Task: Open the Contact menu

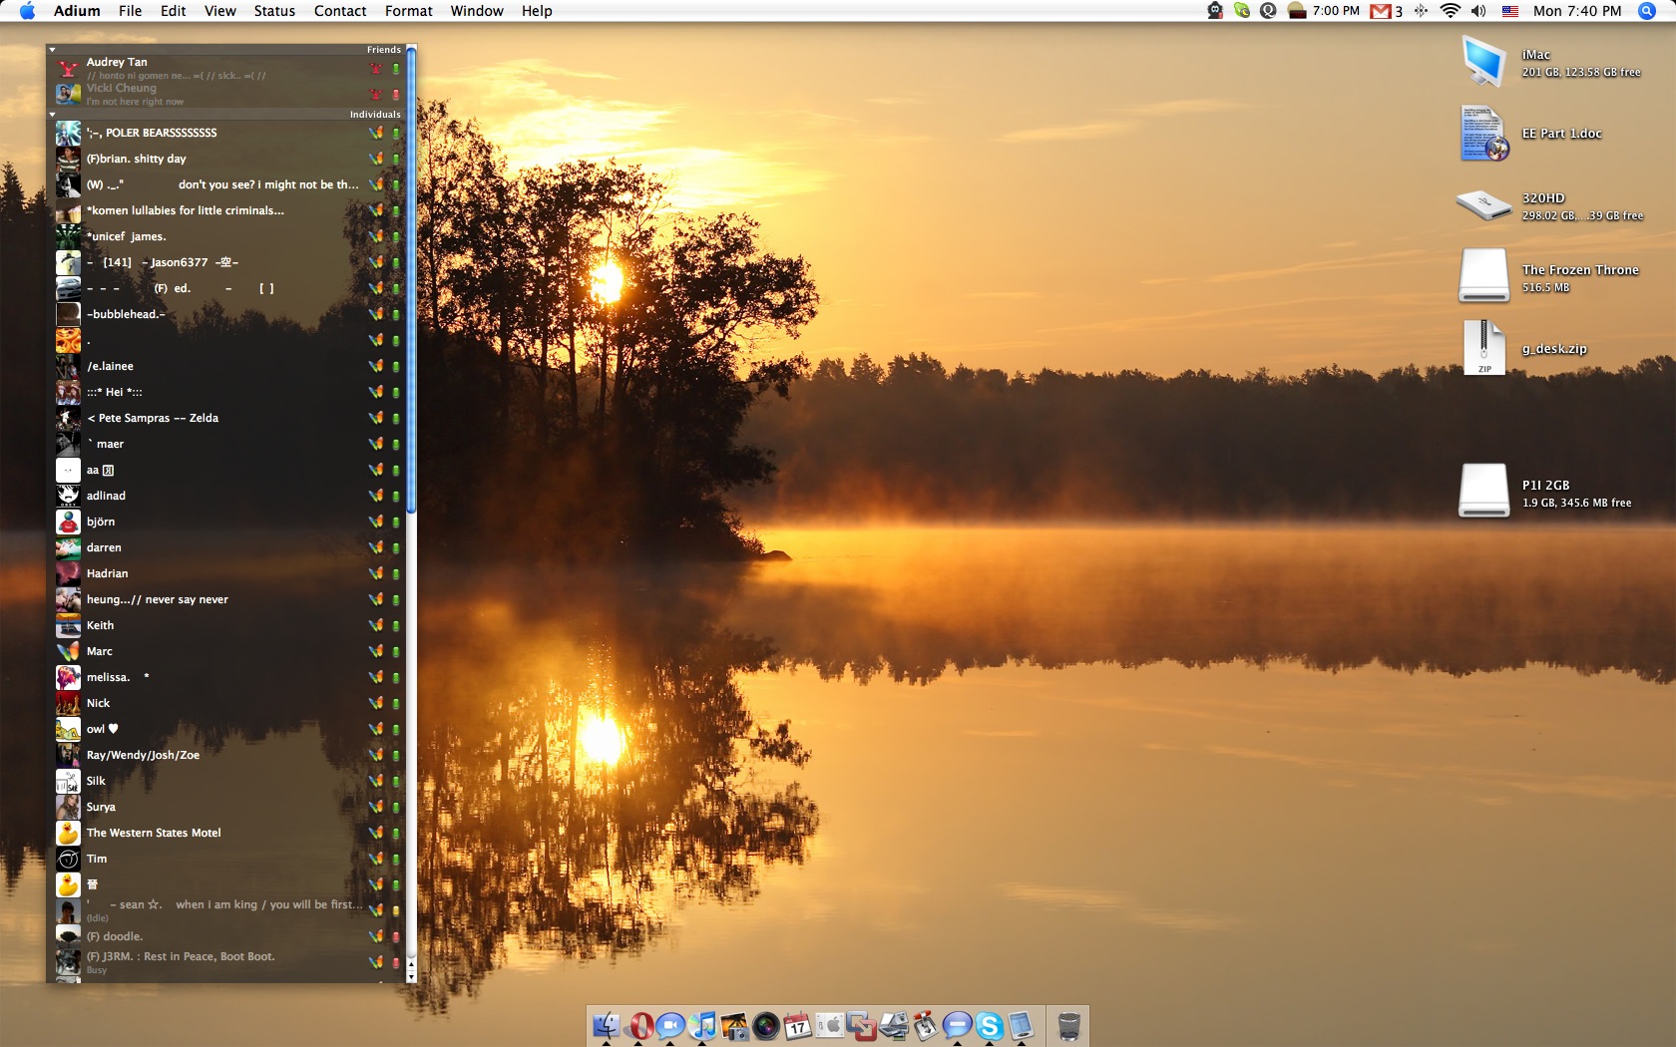Action: coord(340,11)
